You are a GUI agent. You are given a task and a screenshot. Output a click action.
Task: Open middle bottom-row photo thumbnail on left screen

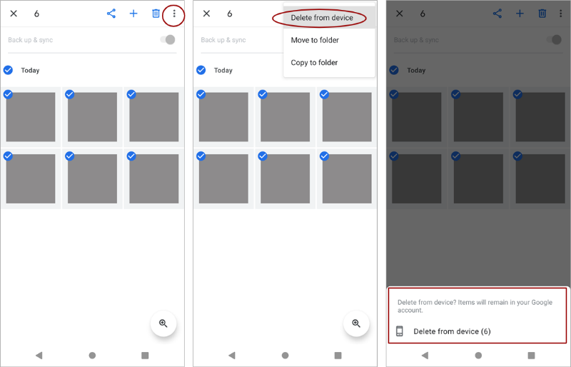93,179
